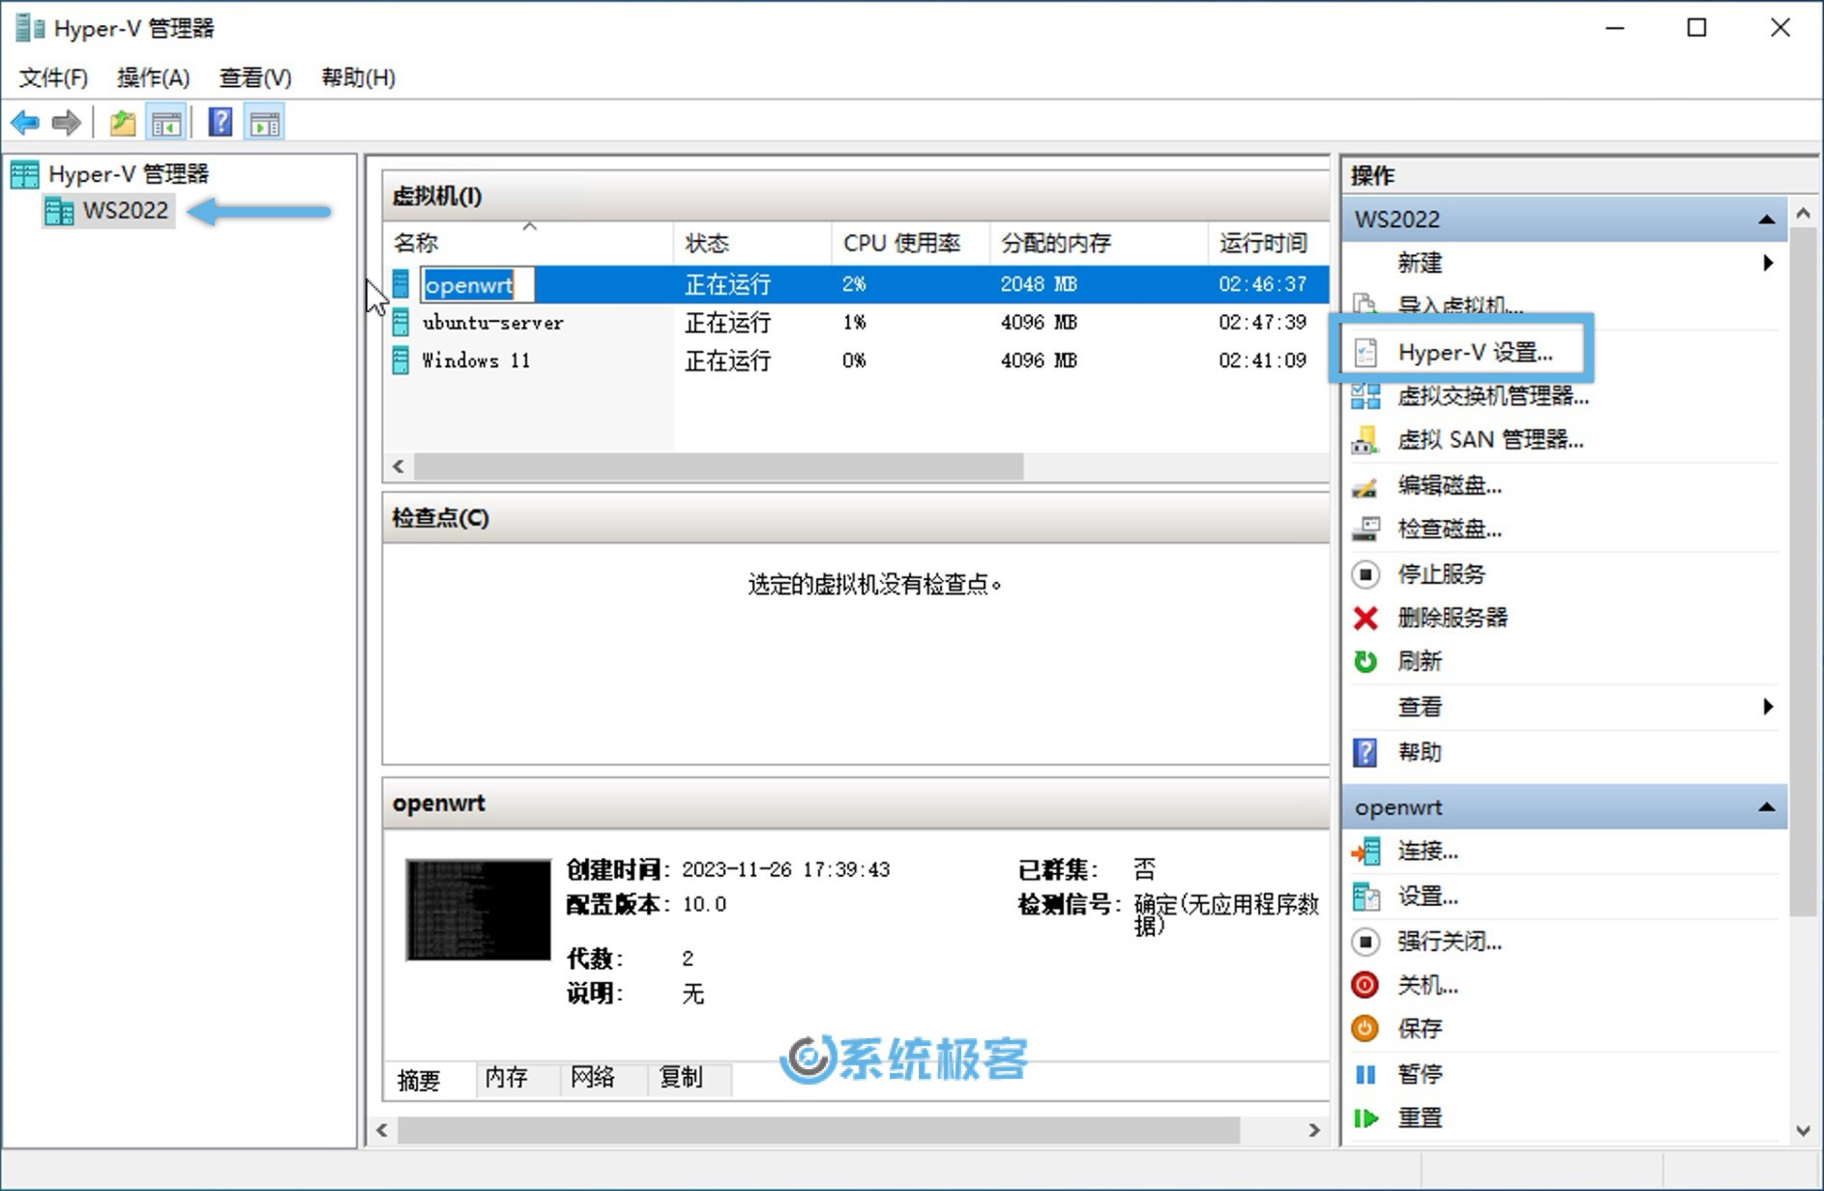Click the red Shut Down (关机) icon
Screen dimensions: 1824x1191
click(x=1365, y=985)
